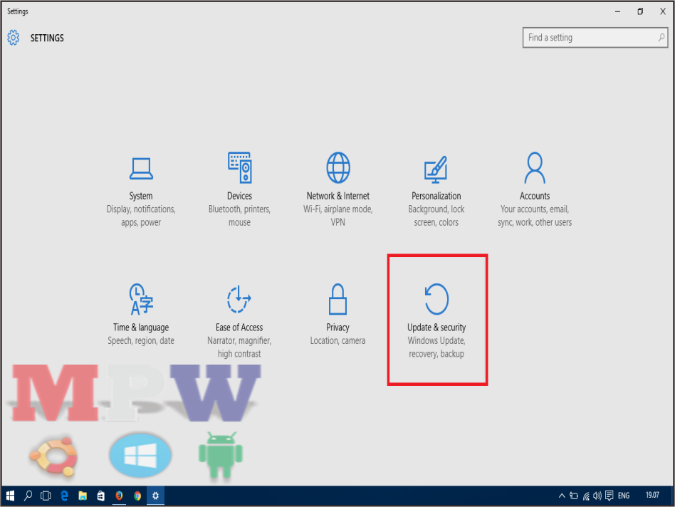Screen dimensions: 675x507
Task: Open the Ease of Access category
Action: pos(239,321)
